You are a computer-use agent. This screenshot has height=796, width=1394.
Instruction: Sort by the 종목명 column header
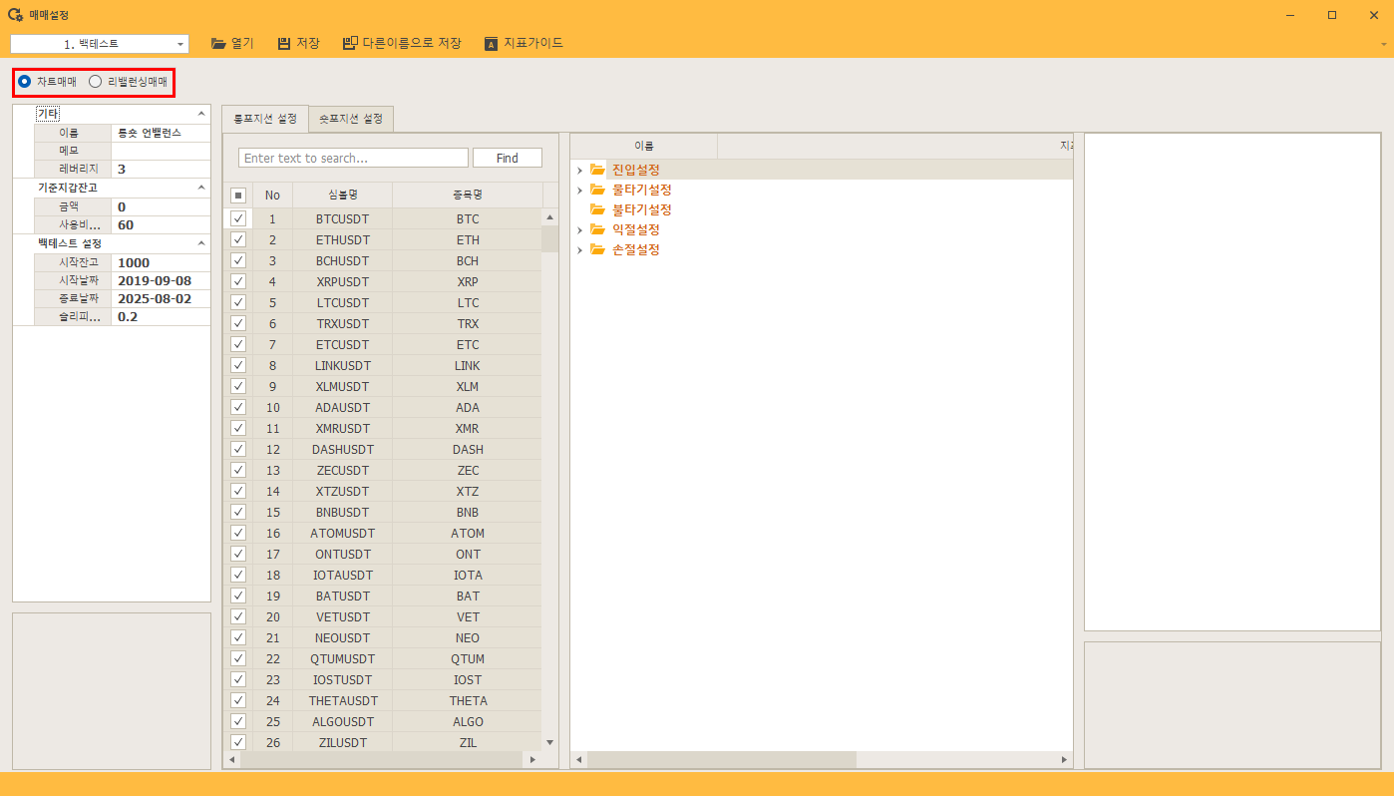(x=468, y=195)
